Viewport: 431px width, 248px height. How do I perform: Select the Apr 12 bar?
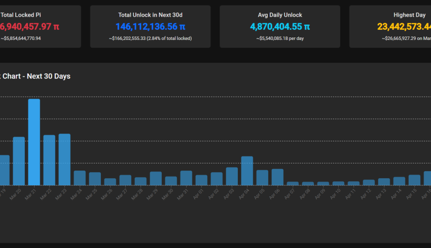coord(369,183)
